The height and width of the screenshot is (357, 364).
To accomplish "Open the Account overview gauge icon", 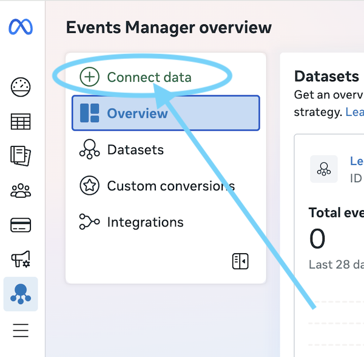I will 21,87.
